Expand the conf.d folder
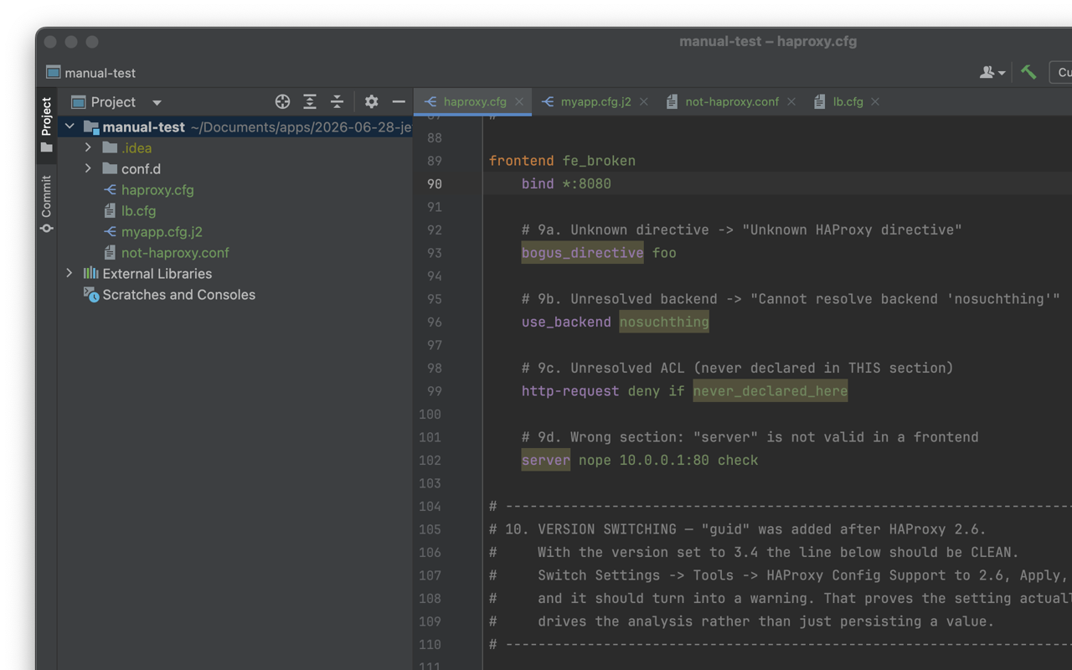This screenshot has width=1072, height=670. (x=88, y=168)
